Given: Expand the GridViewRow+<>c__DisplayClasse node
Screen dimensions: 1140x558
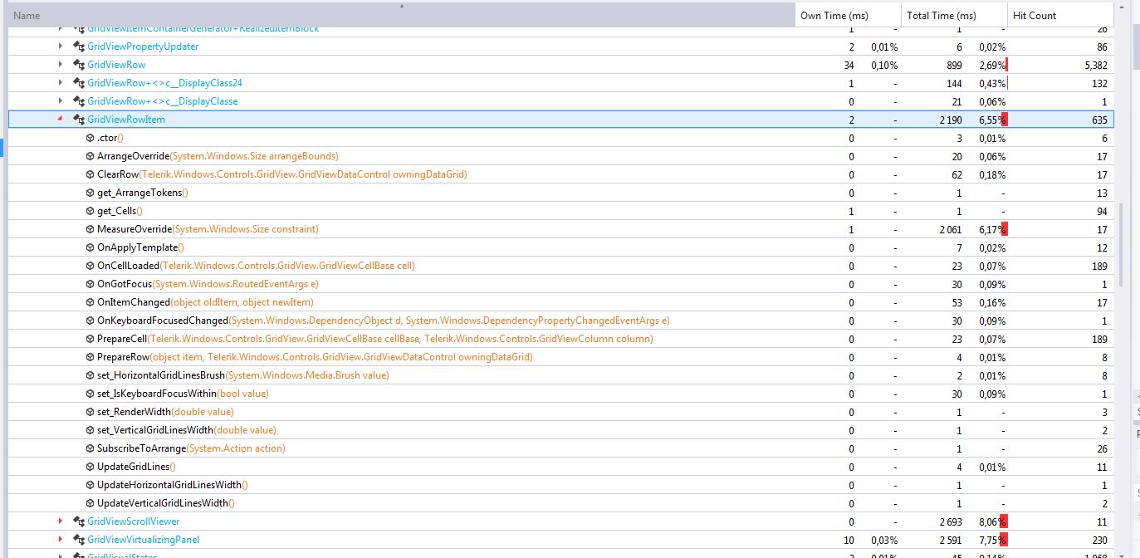Looking at the screenshot, I should point(61,101).
